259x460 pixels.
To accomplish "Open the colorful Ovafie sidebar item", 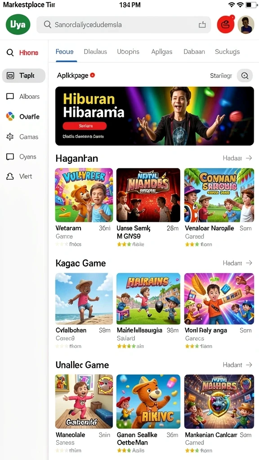I will pyautogui.click(x=24, y=116).
